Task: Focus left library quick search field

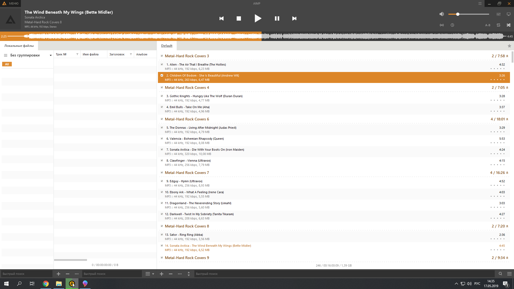Action: pyautogui.click(x=27, y=274)
